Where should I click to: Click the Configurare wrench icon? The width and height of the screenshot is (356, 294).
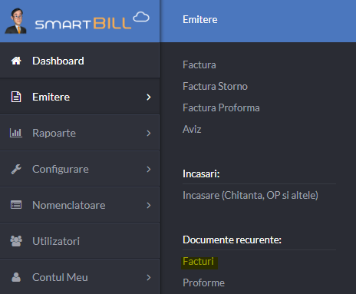coord(16,169)
